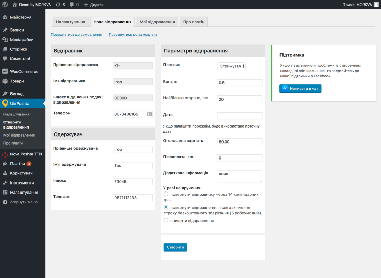Open the comments bubble icon in top bar
381x278 pixels.
pyautogui.click(x=72, y=5)
